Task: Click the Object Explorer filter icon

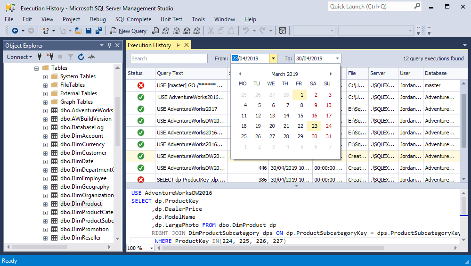Action: tap(71, 57)
